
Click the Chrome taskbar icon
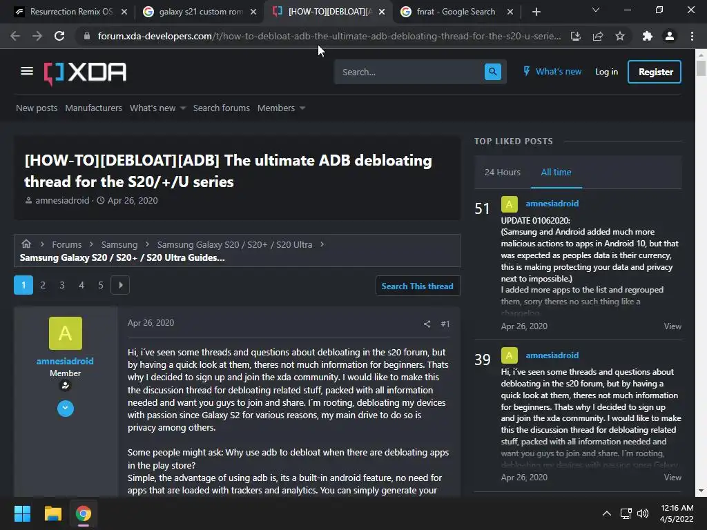(x=84, y=513)
